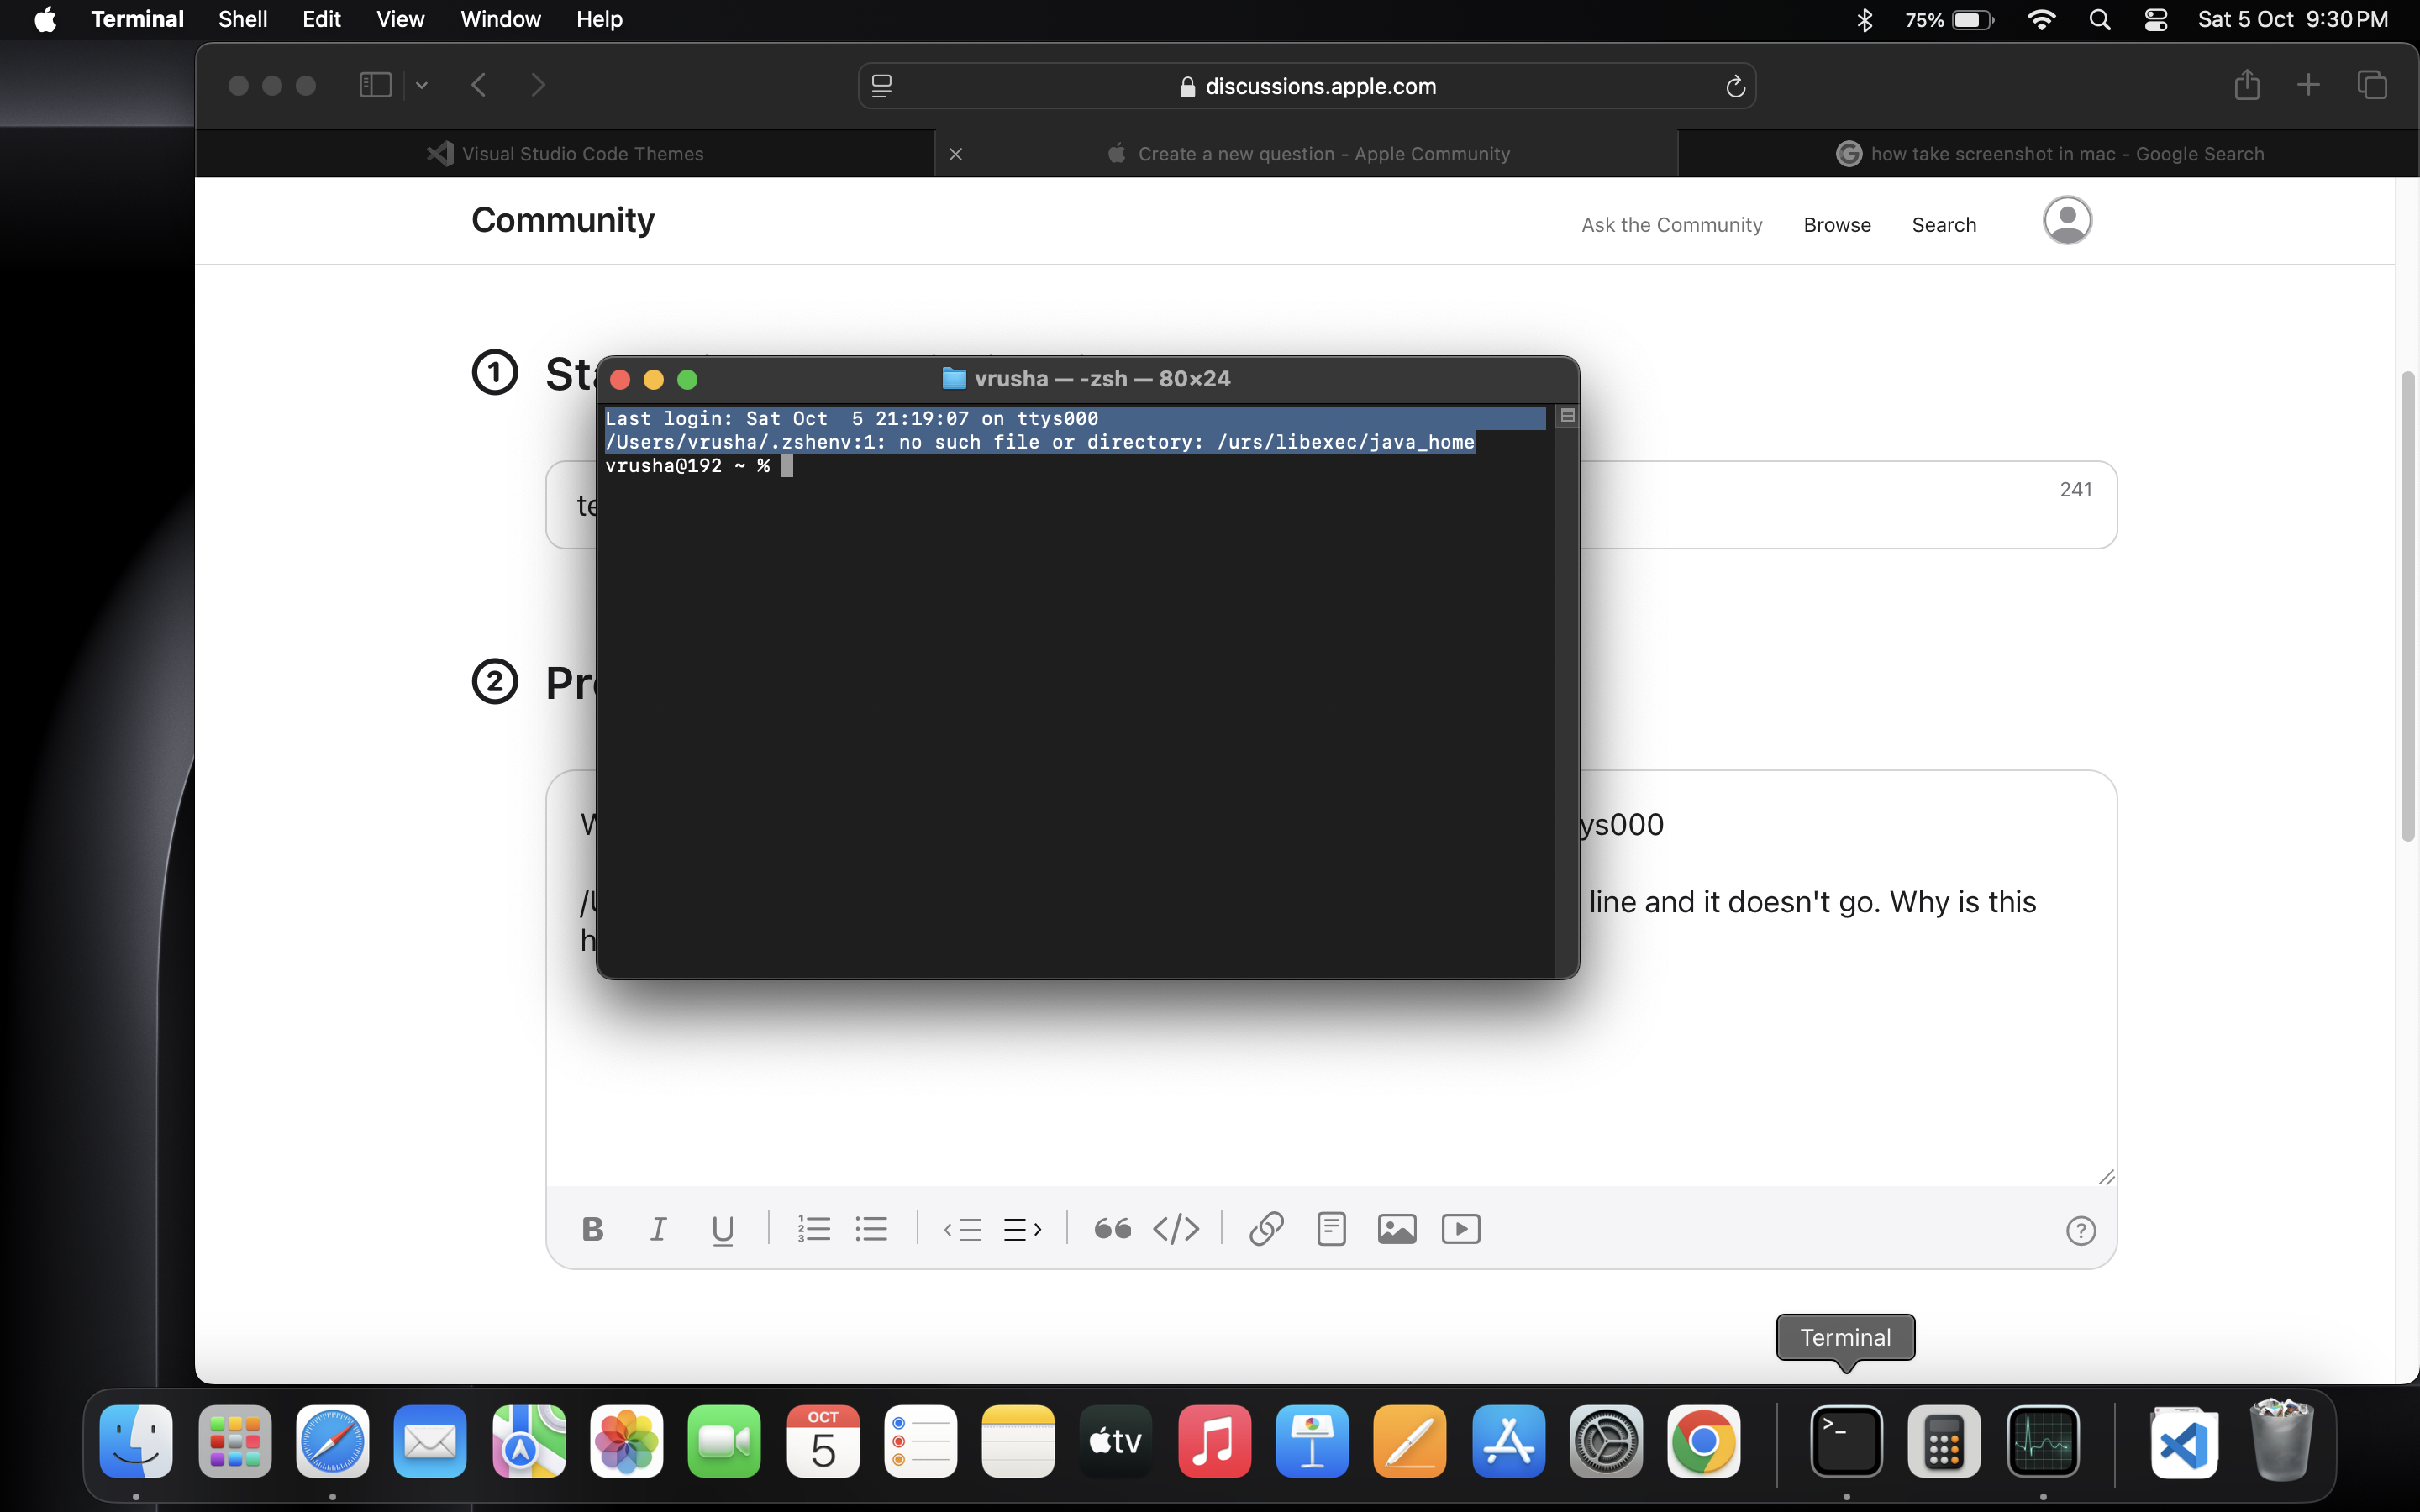Open editor help via the question mark icon

tap(2081, 1230)
